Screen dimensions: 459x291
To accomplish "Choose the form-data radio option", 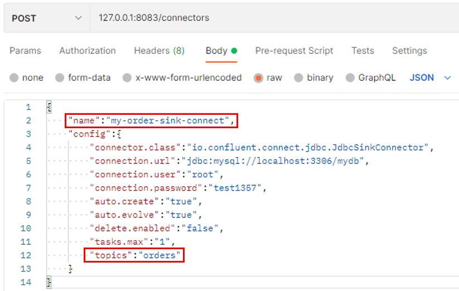I will (x=60, y=78).
